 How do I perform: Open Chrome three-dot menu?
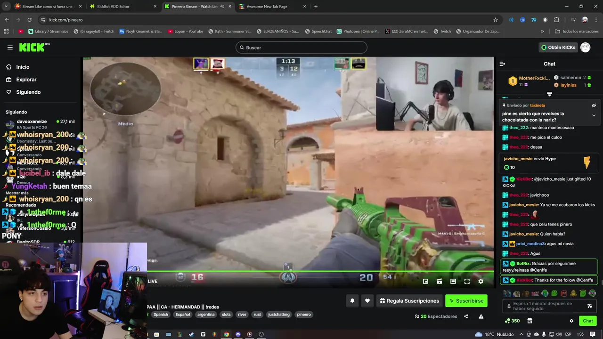tap(595, 20)
